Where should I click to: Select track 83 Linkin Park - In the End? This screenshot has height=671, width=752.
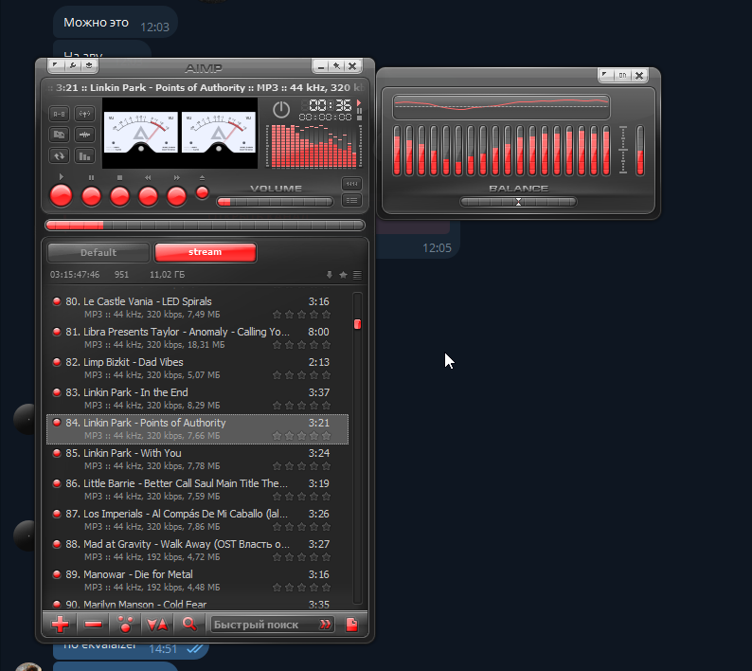[x=197, y=398]
